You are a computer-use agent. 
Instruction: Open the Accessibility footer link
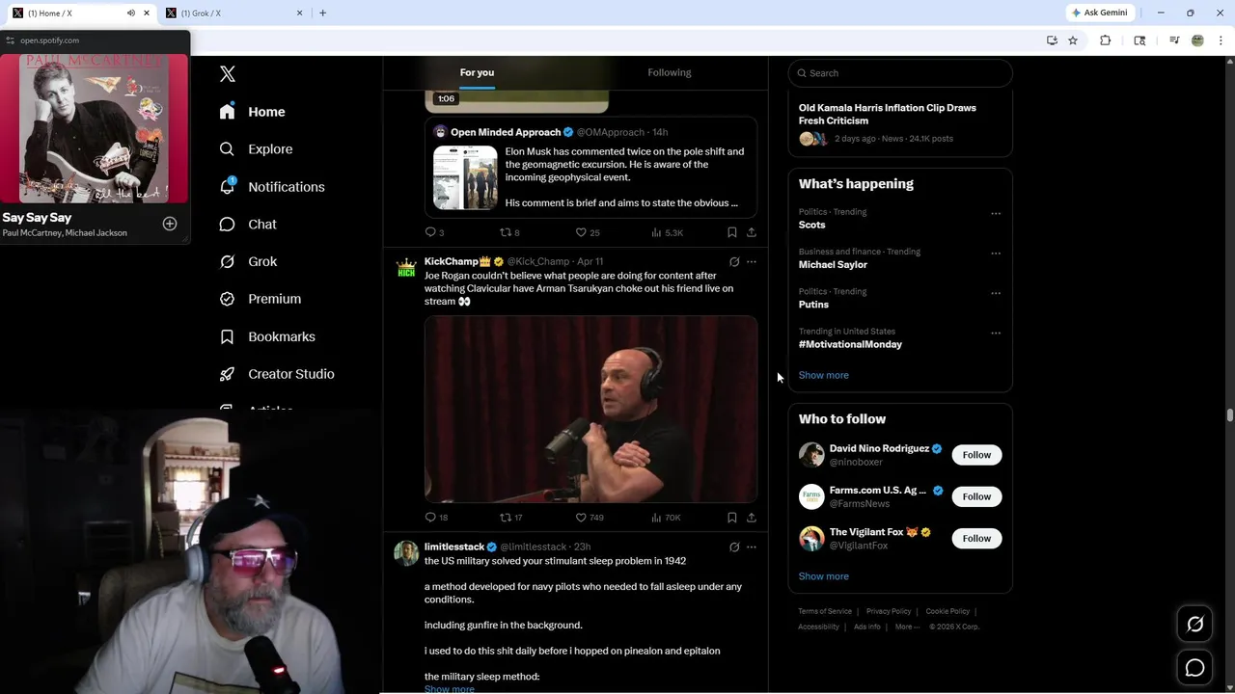tap(818, 627)
